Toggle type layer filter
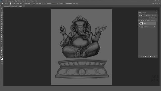The image size is (161, 91). coord(151,16)
